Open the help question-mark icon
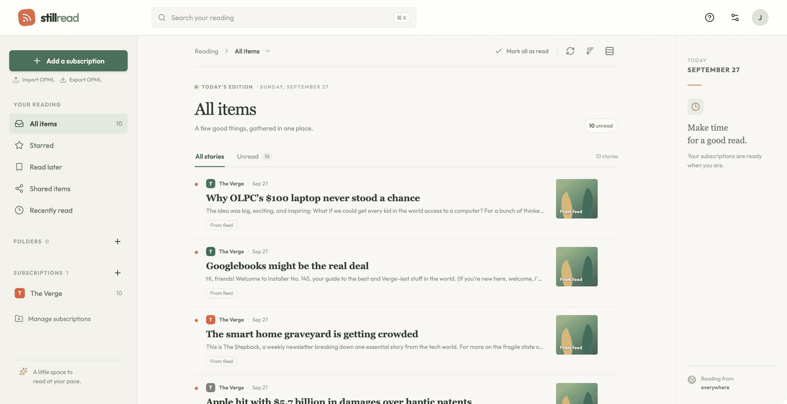787x404 pixels. click(709, 18)
